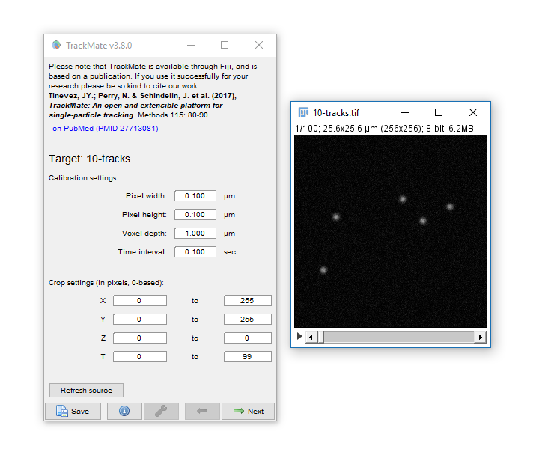Select the T crop end field
This screenshot has height=467, width=539.
(247, 357)
